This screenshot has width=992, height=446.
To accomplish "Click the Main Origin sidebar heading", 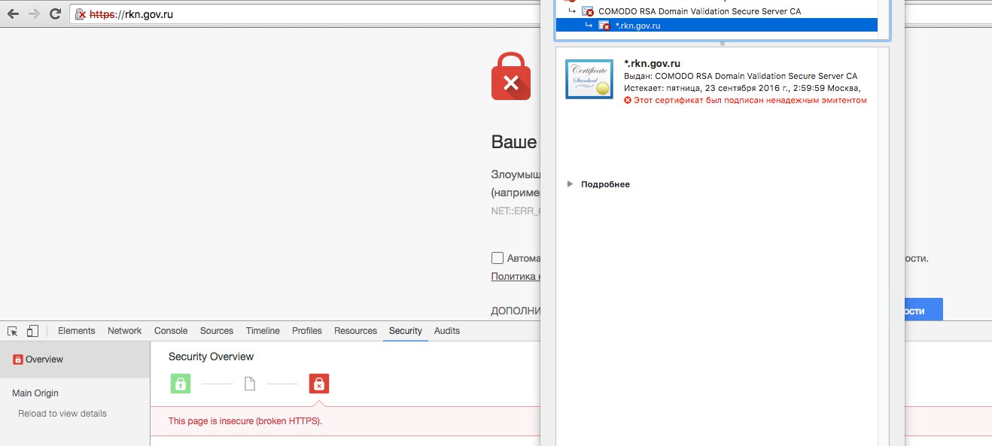I will click(x=35, y=393).
